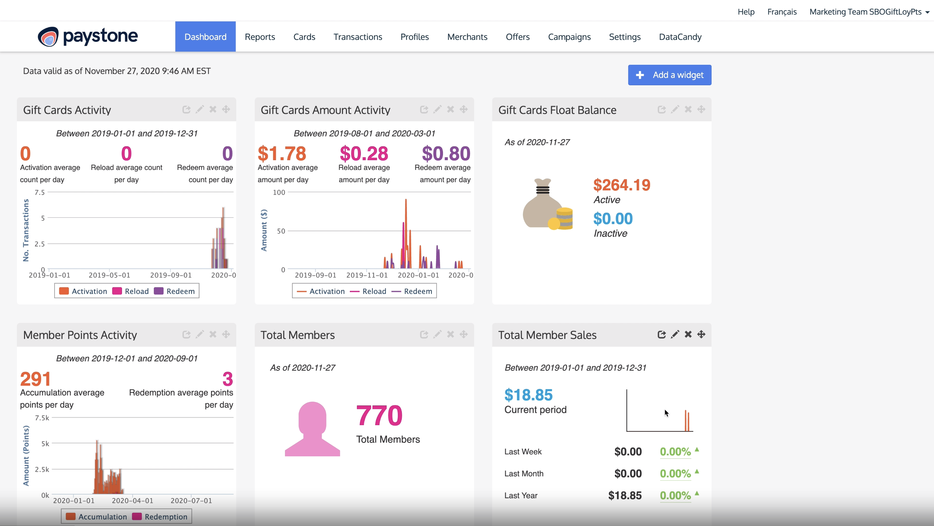934x526 pixels.
Task: Open the DataCandy navigation item
Action: pos(680,37)
